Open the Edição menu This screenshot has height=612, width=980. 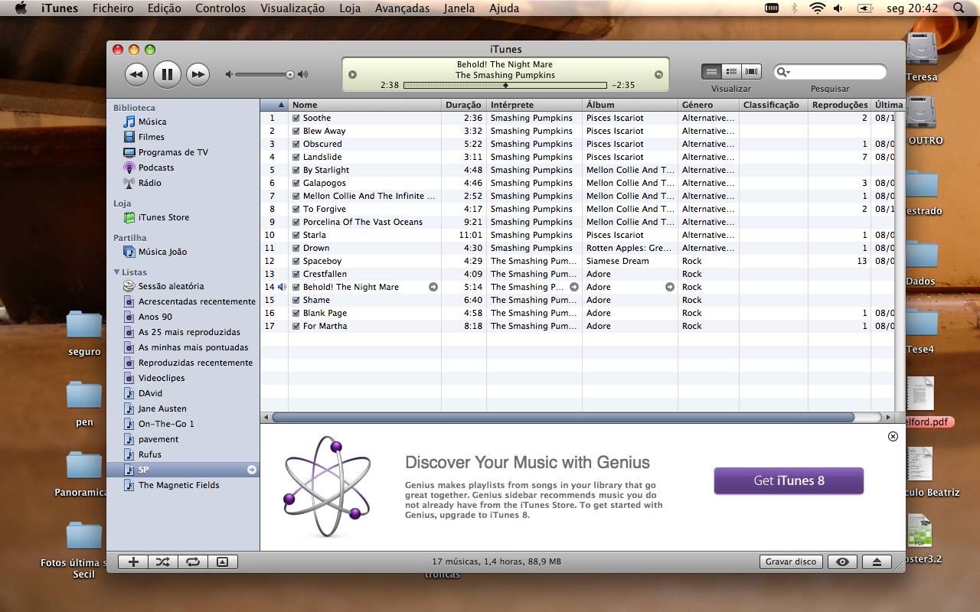coord(165,8)
